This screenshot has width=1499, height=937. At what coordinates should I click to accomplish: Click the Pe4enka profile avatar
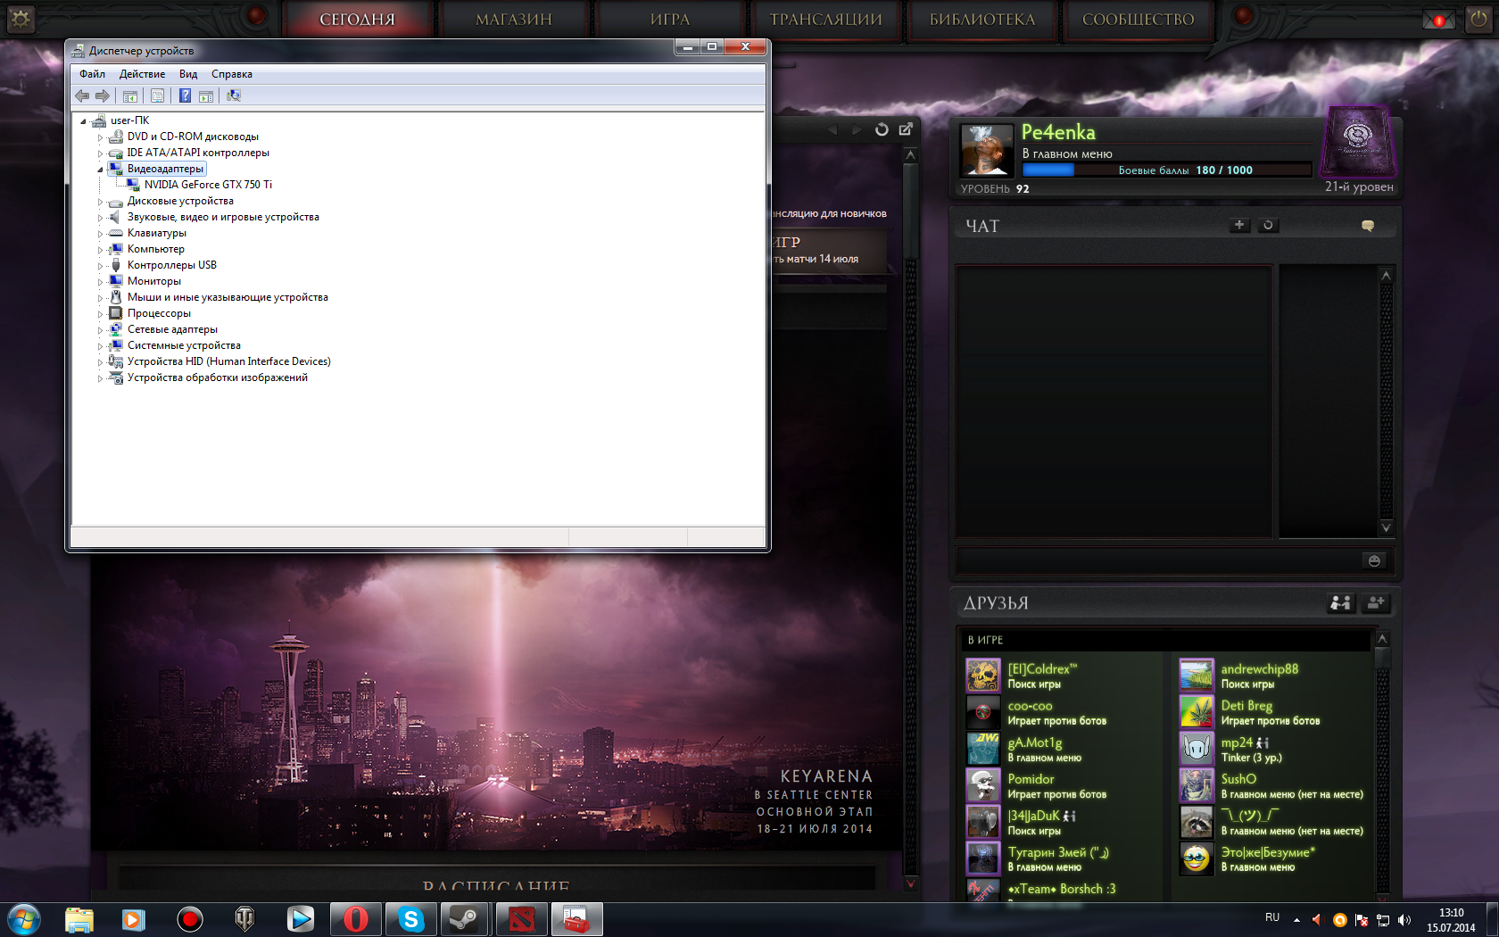(986, 149)
